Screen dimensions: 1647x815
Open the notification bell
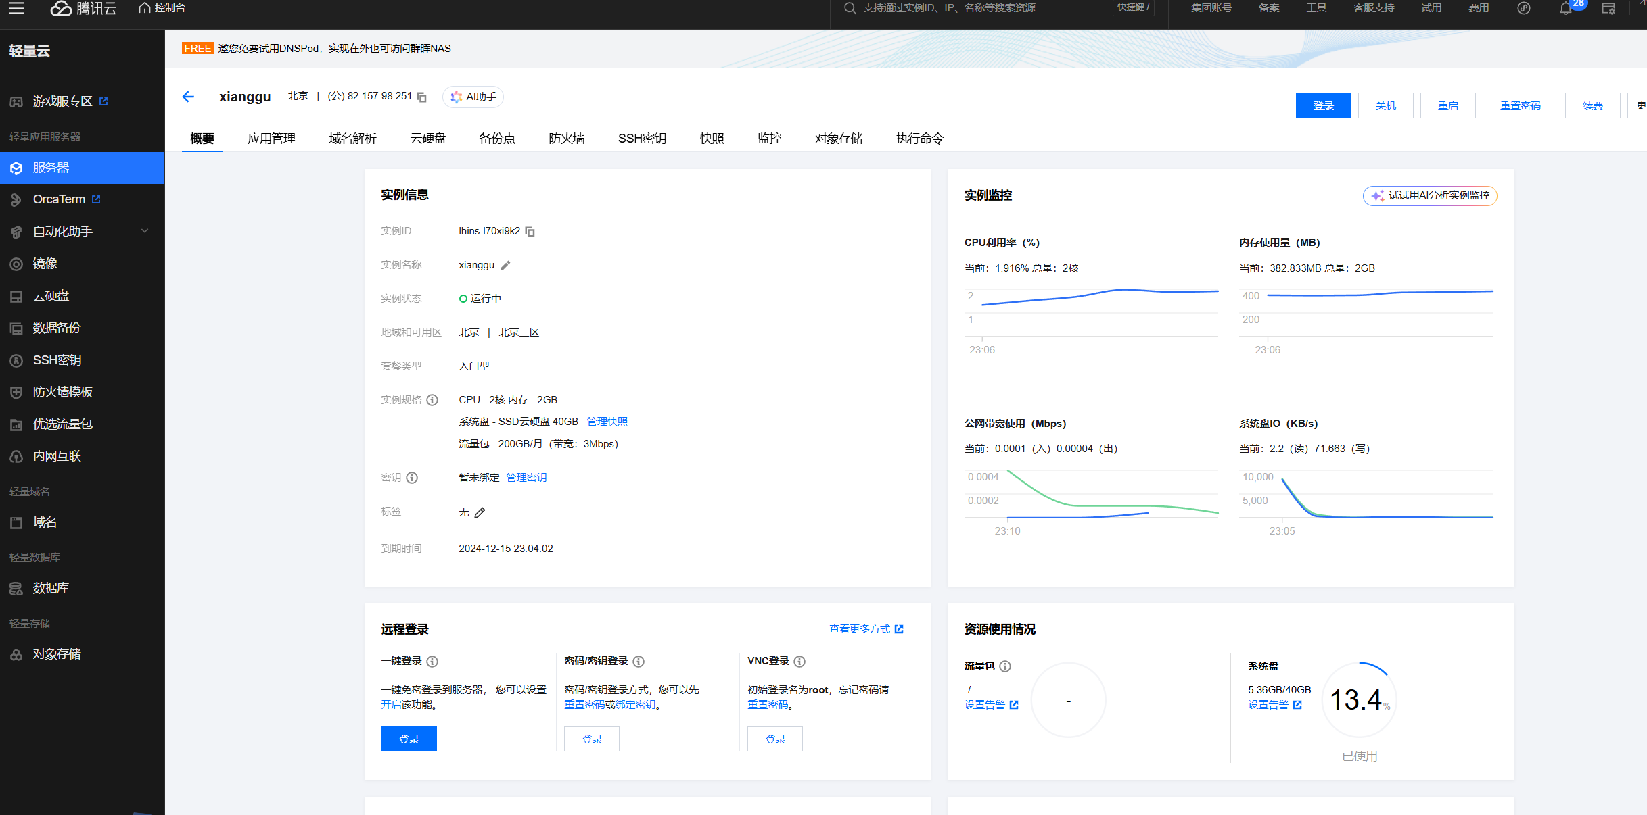(1565, 8)
